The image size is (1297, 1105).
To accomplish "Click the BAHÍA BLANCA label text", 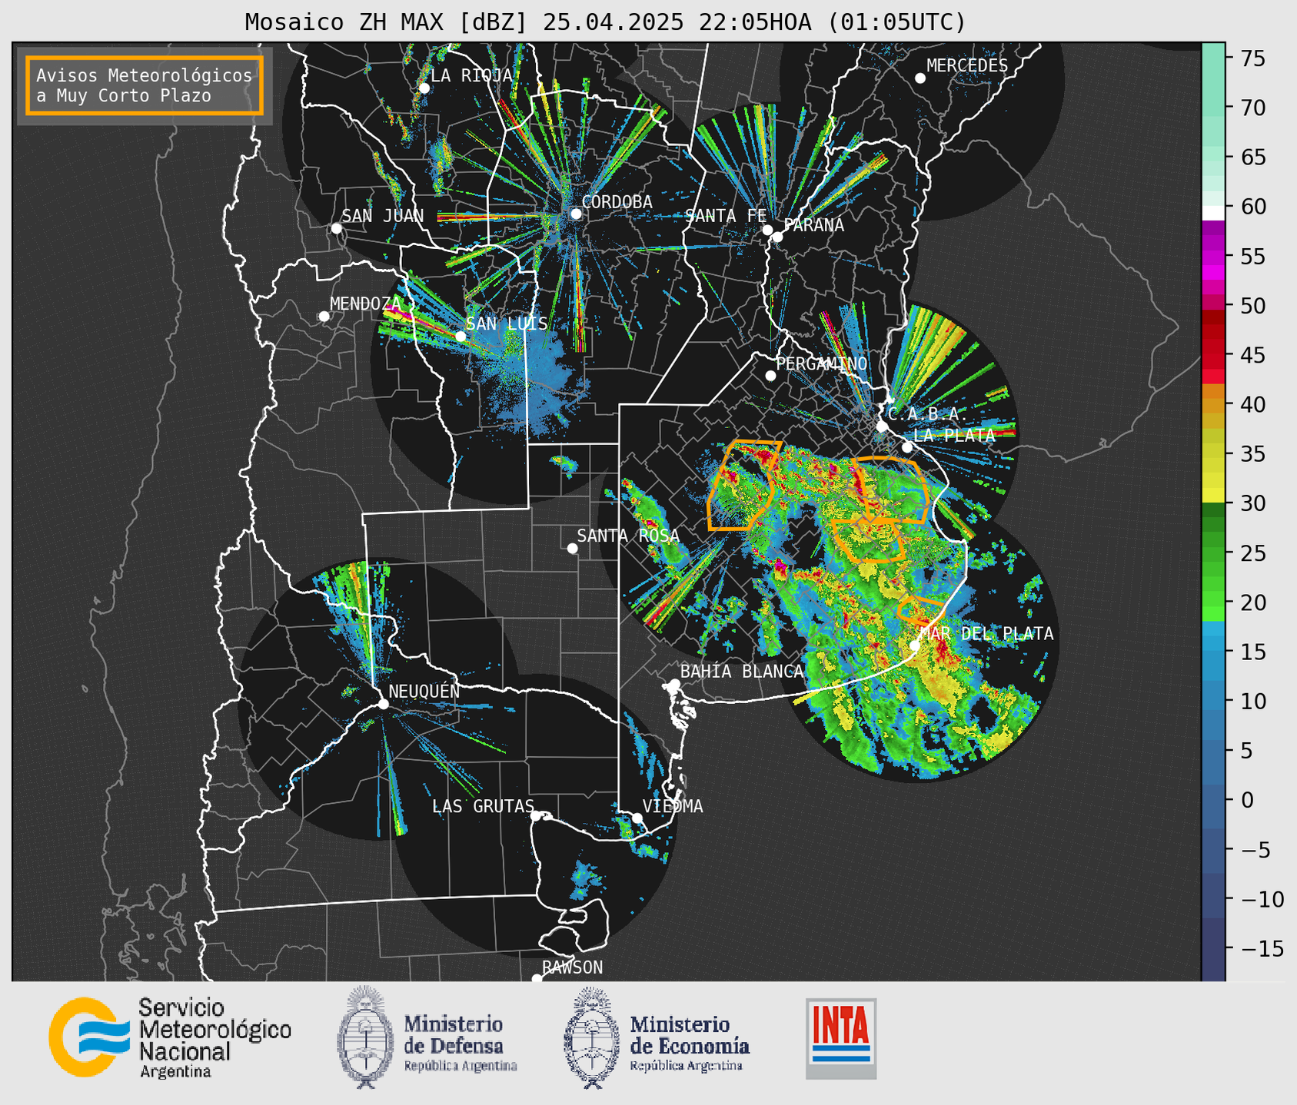I will click(742, 672).
